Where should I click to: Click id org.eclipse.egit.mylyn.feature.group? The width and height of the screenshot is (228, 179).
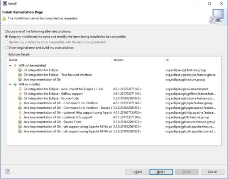pyautogui.click(x=190, y=75)
